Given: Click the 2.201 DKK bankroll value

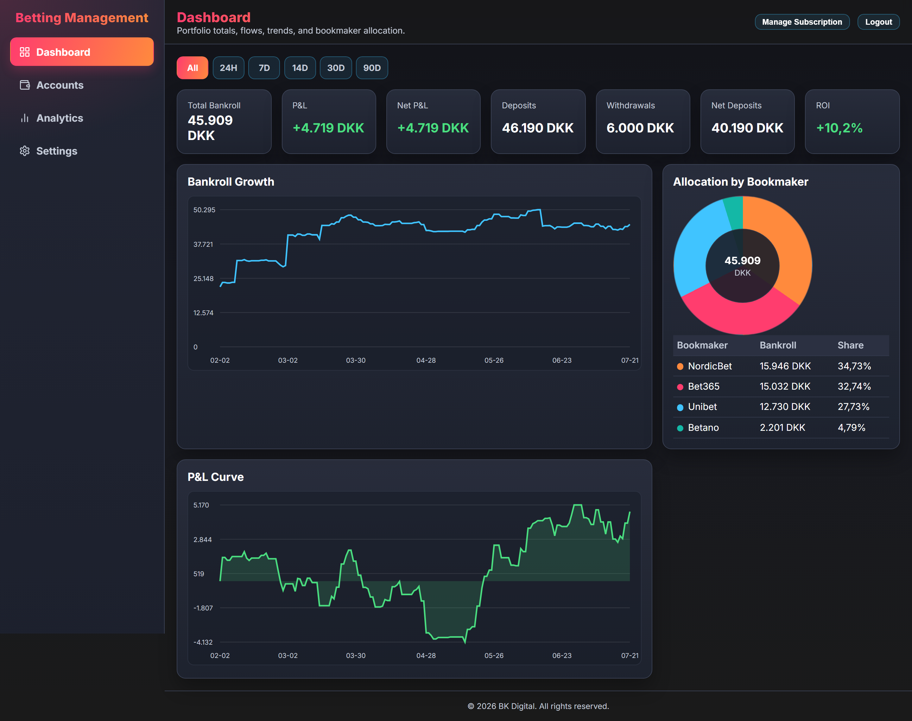Looking at the screenshot, I should pos(782,428).
